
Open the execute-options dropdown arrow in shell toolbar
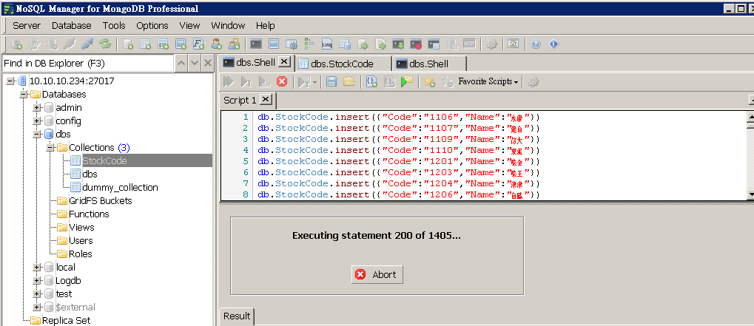coord(314,83)
